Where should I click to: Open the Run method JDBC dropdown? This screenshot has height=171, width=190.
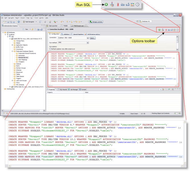(88, 42)
